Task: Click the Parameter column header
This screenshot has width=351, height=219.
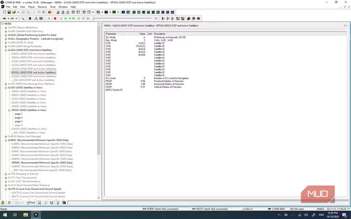Action: tap(114, 34)
